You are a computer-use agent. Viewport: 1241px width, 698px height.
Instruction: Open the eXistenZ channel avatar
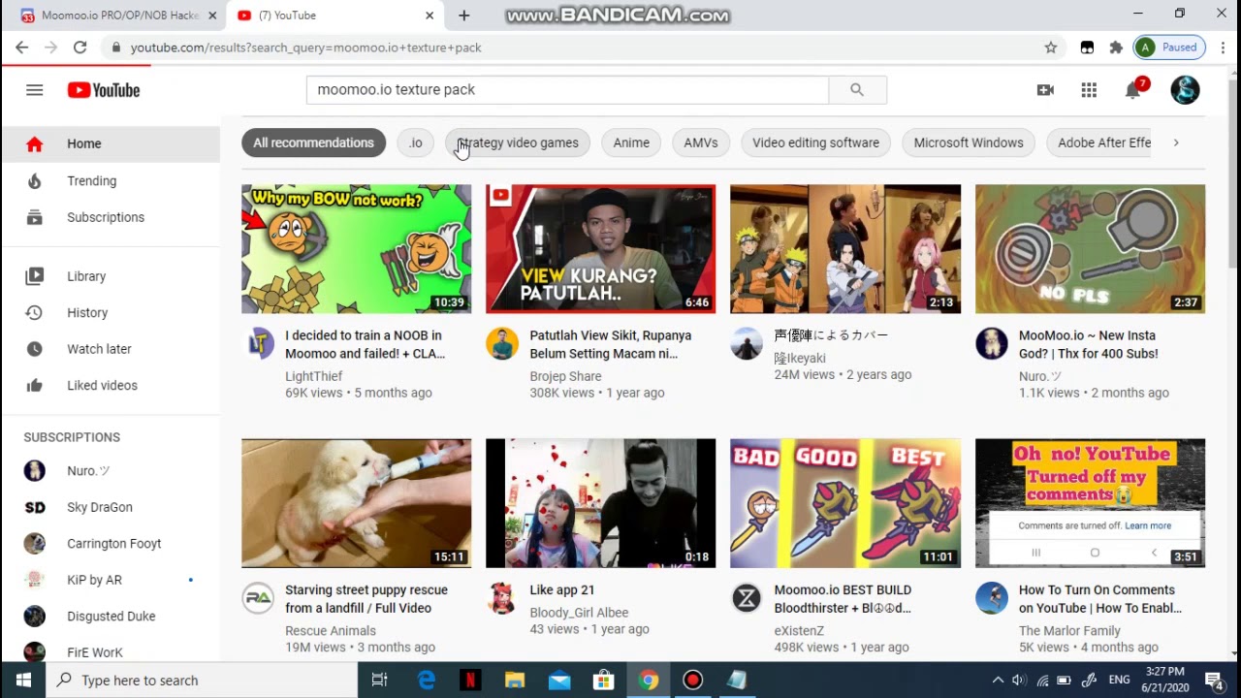pos(747,598)
